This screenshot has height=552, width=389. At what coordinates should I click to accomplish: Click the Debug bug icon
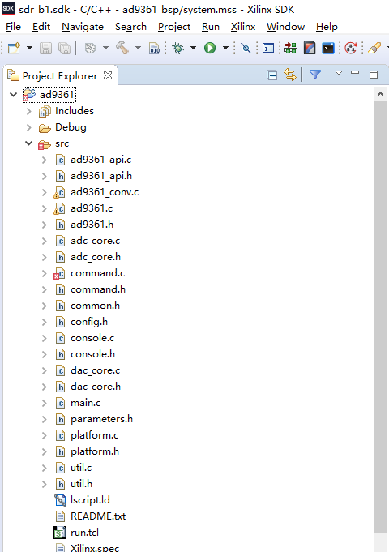click(x=177, y=48)
